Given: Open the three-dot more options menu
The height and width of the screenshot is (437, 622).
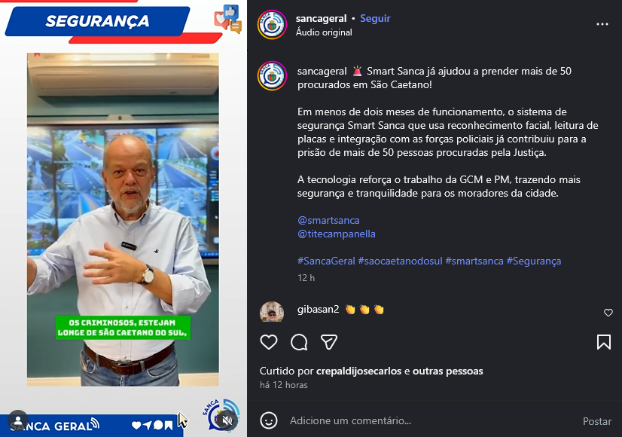Looking at the screenshot, I should (602, 24).
